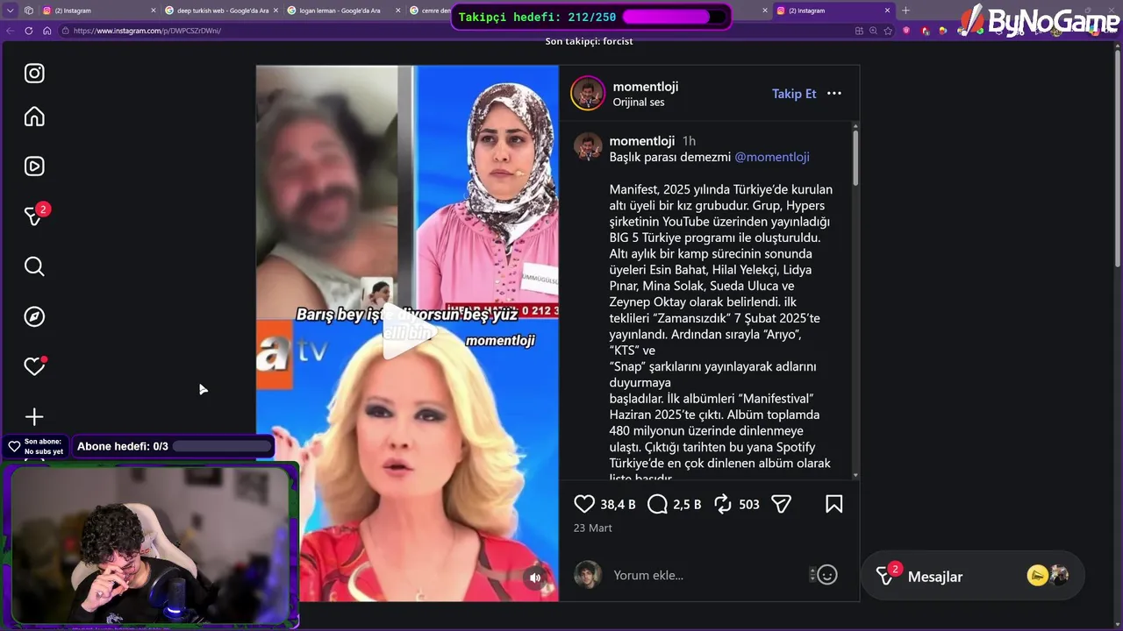Create new post with plus icon
This screenshot has height=631, width=1123.
pyautogui.click(x=34, y=417)
